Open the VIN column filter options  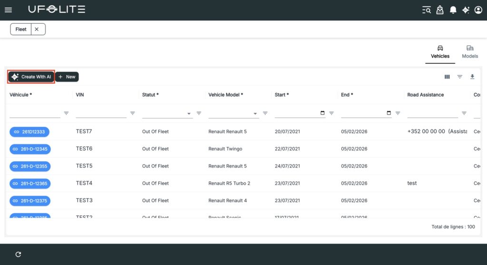[x=133, y=113]
